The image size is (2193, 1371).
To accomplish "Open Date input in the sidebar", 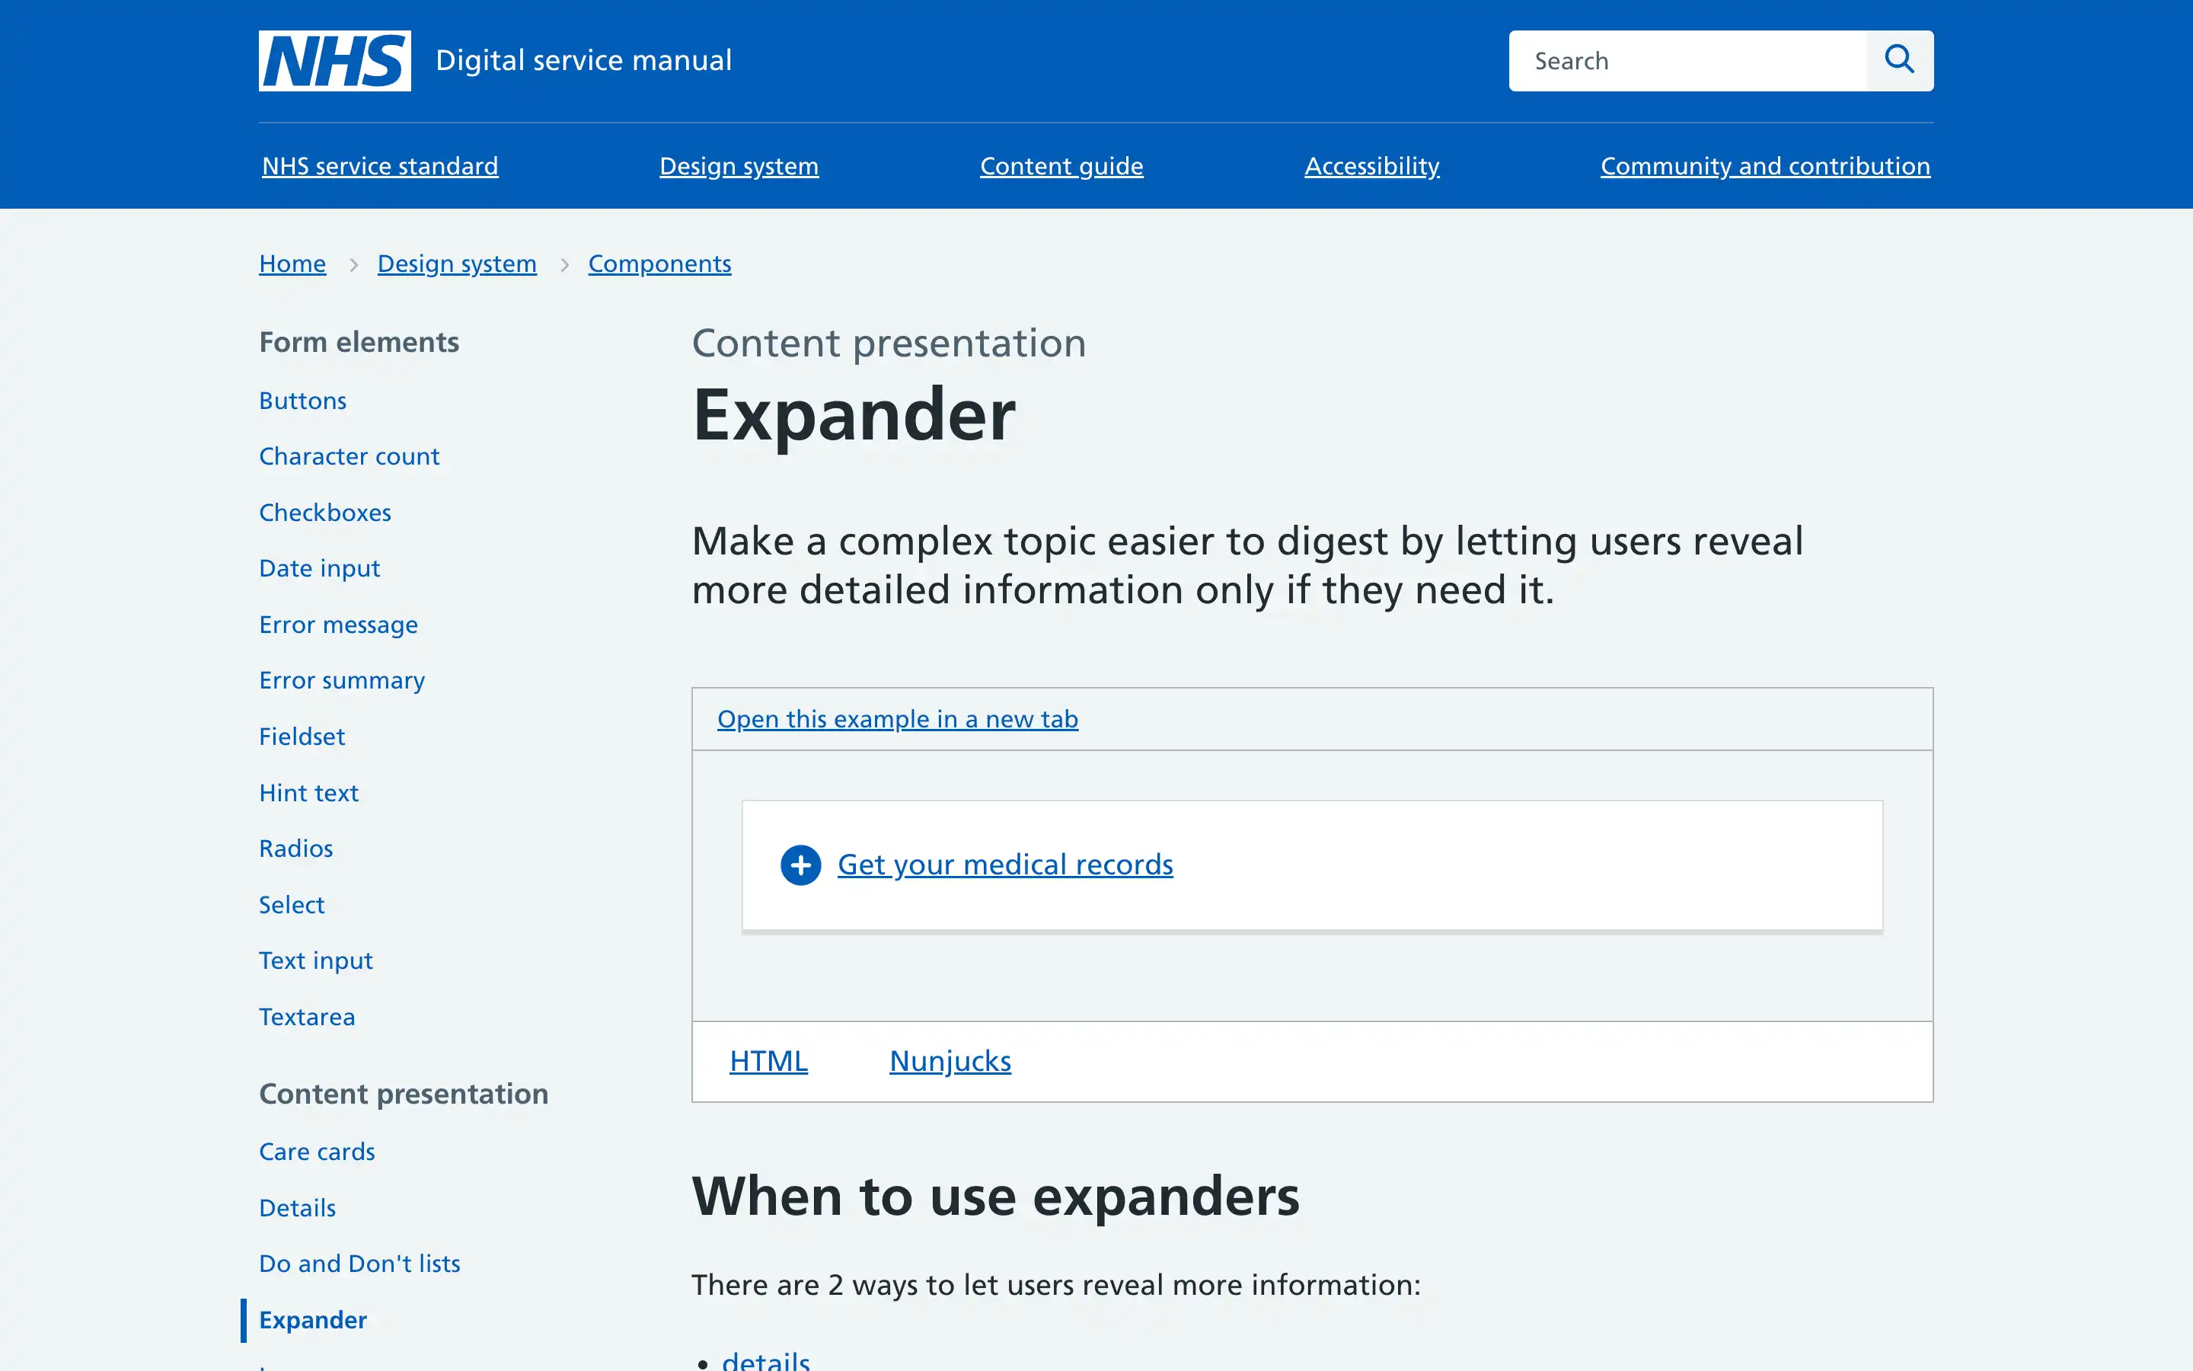I will tap(319, 568).
